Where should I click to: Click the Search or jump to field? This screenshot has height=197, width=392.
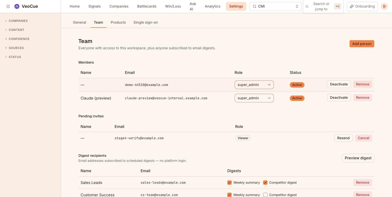click(x=323, y=6)
